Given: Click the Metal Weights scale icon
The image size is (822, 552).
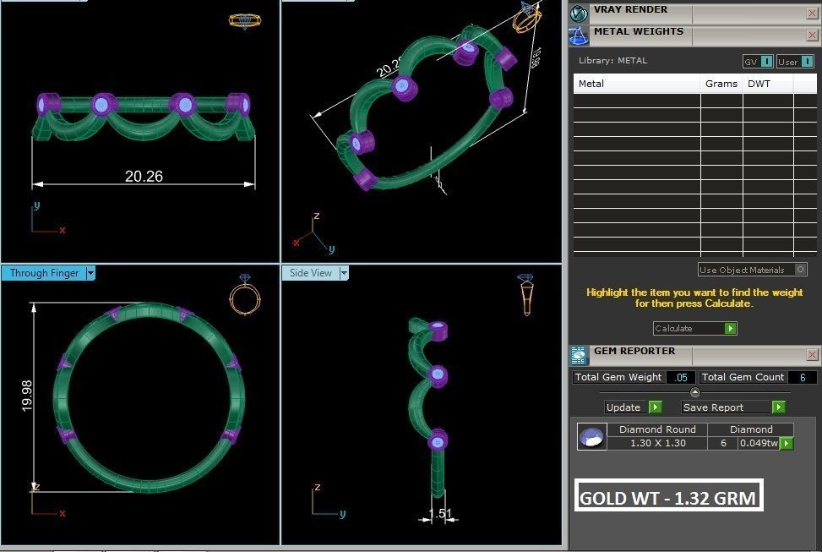Looking at the screenshot, I should pyautogui.click(x=579, y=35).
